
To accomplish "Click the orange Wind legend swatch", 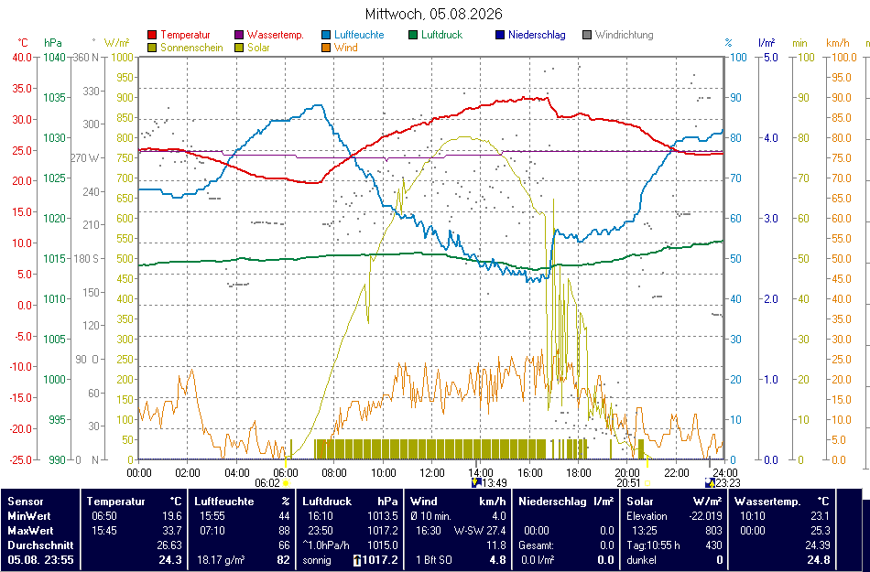I will [326, 48].
